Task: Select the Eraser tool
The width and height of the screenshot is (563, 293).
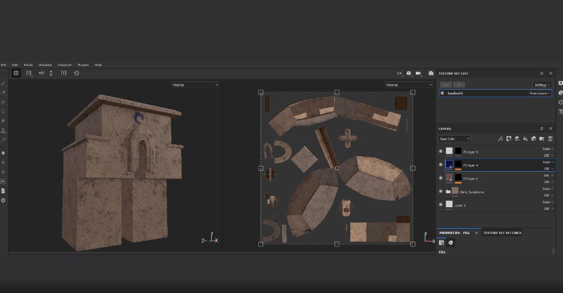Action: click(x=3, y=92)
